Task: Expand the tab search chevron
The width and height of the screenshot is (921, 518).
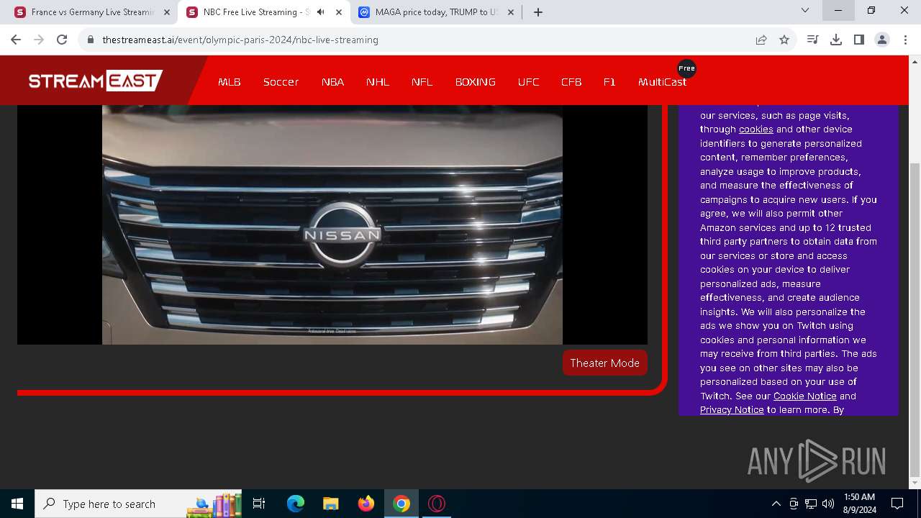Action: (x=805, y=10)
